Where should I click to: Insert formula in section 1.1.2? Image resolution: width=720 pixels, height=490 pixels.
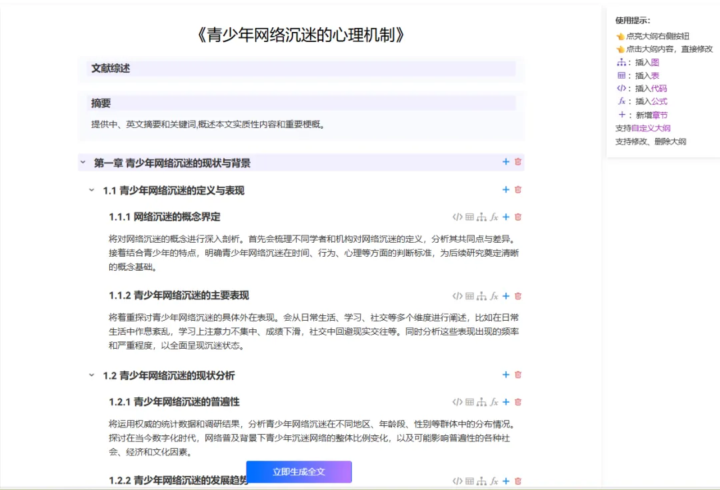pyautogui.click(x=494, y=296)
